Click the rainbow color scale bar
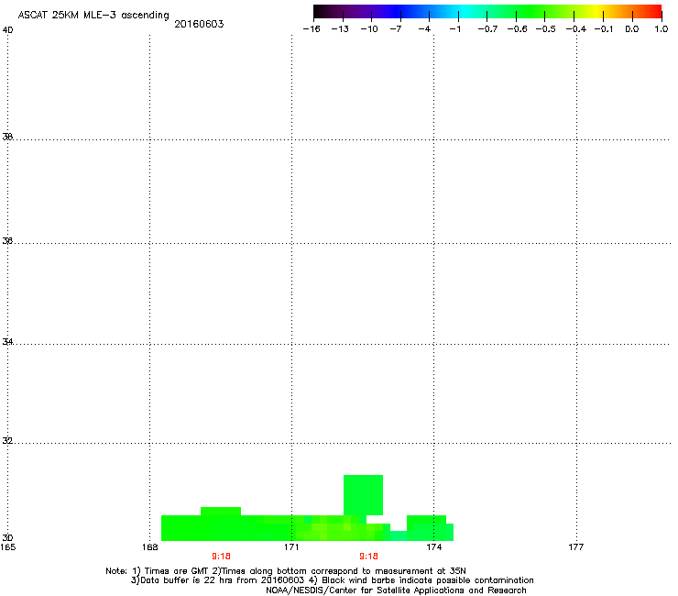 click(487, 11)
